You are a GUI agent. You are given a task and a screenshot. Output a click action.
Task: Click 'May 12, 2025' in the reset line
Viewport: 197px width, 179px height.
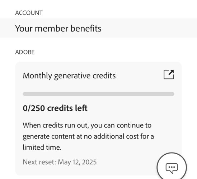(x=77, y=162)
